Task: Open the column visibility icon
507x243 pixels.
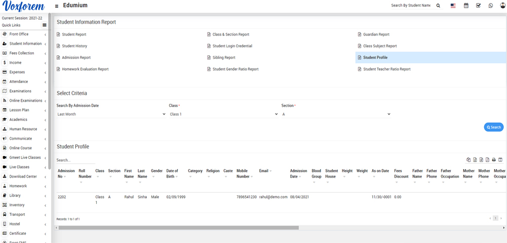Action: (x=500, y=160)
